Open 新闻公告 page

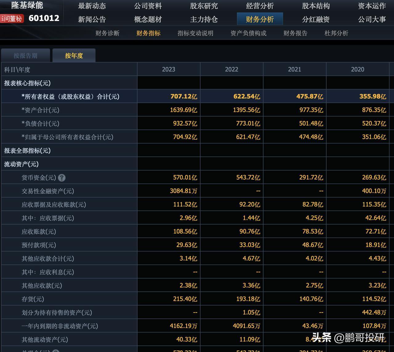point(92,19)
